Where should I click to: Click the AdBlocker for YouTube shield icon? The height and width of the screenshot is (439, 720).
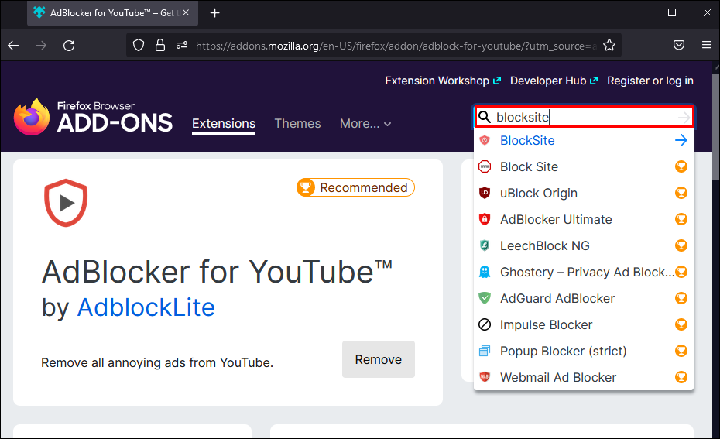coord(66,203)
